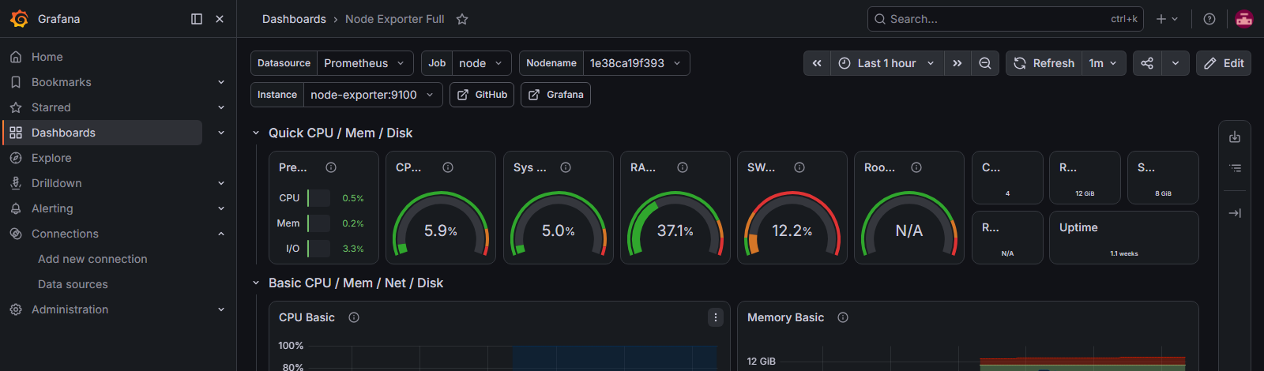Expand the Alerting section
Image resolution: width=1264 pixels, height=371 pixels.
[221, 208]
